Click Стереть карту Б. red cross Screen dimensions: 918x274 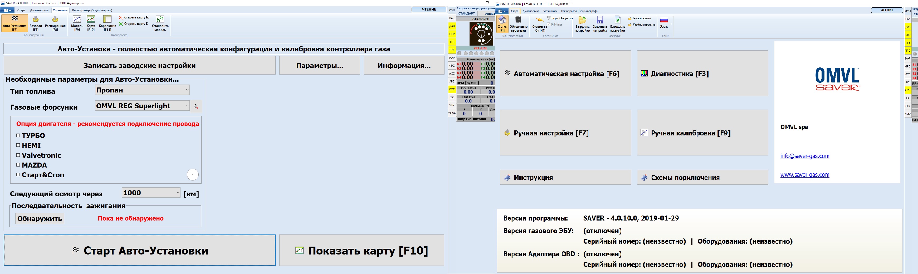121,17
